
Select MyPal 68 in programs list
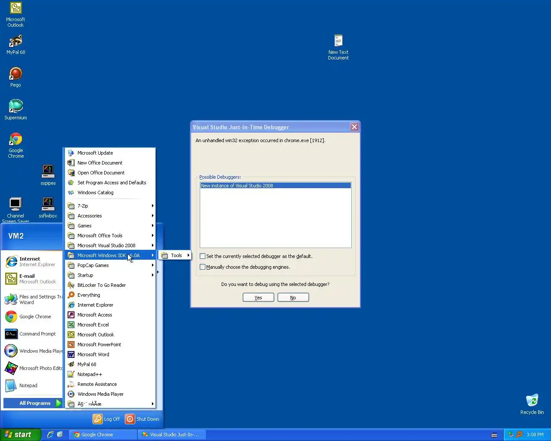click(x=110, y=364)
